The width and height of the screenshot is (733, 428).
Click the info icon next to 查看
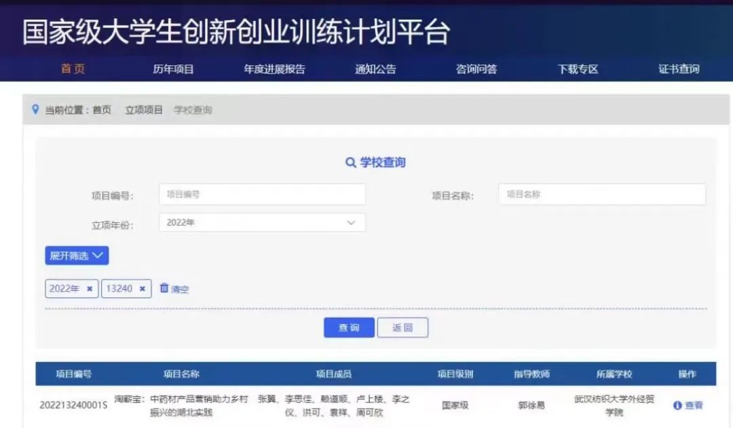click(677, 406)
